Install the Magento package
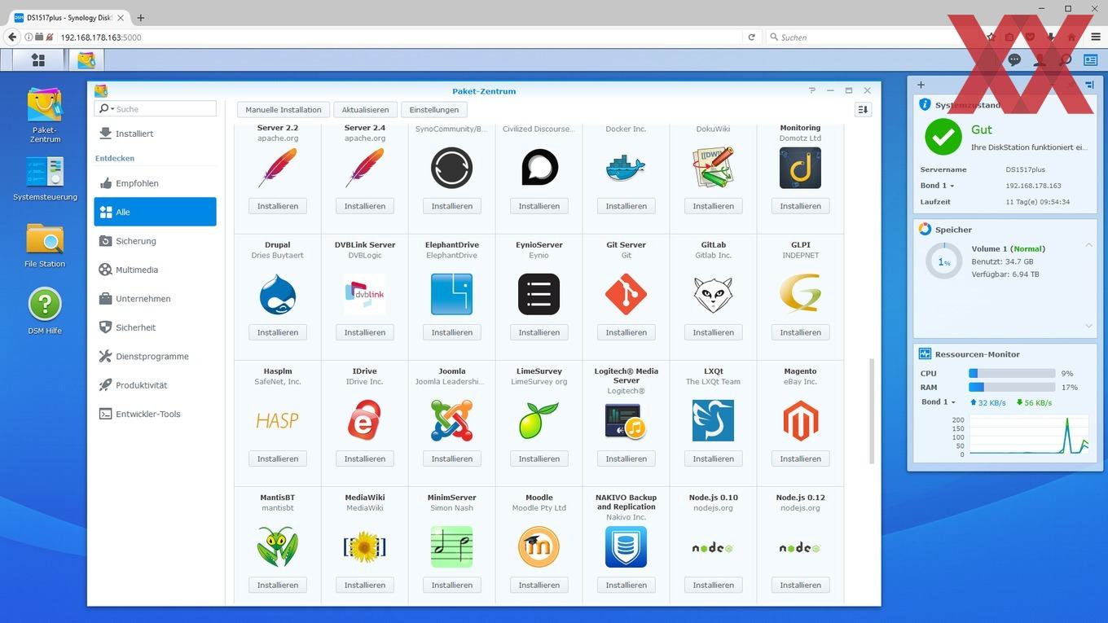Viewport: 1108px width, 623px height. pos(800,458)
